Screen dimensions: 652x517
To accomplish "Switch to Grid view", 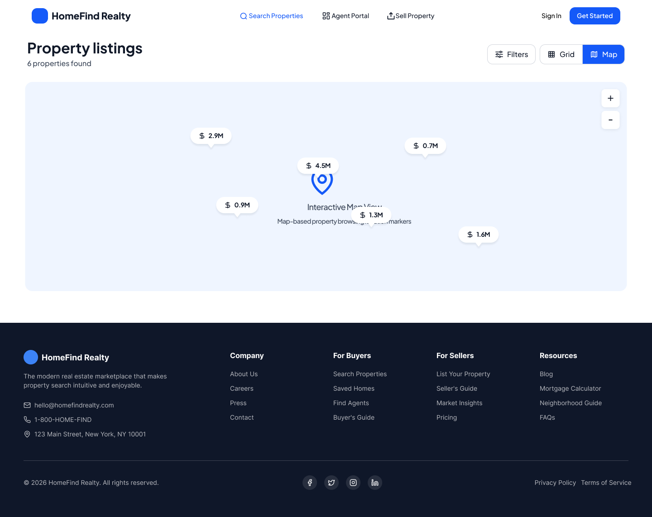I will (x=561, y=54).
